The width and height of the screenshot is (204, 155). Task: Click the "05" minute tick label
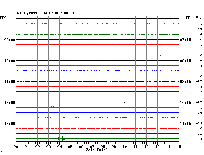click(70, 147)
